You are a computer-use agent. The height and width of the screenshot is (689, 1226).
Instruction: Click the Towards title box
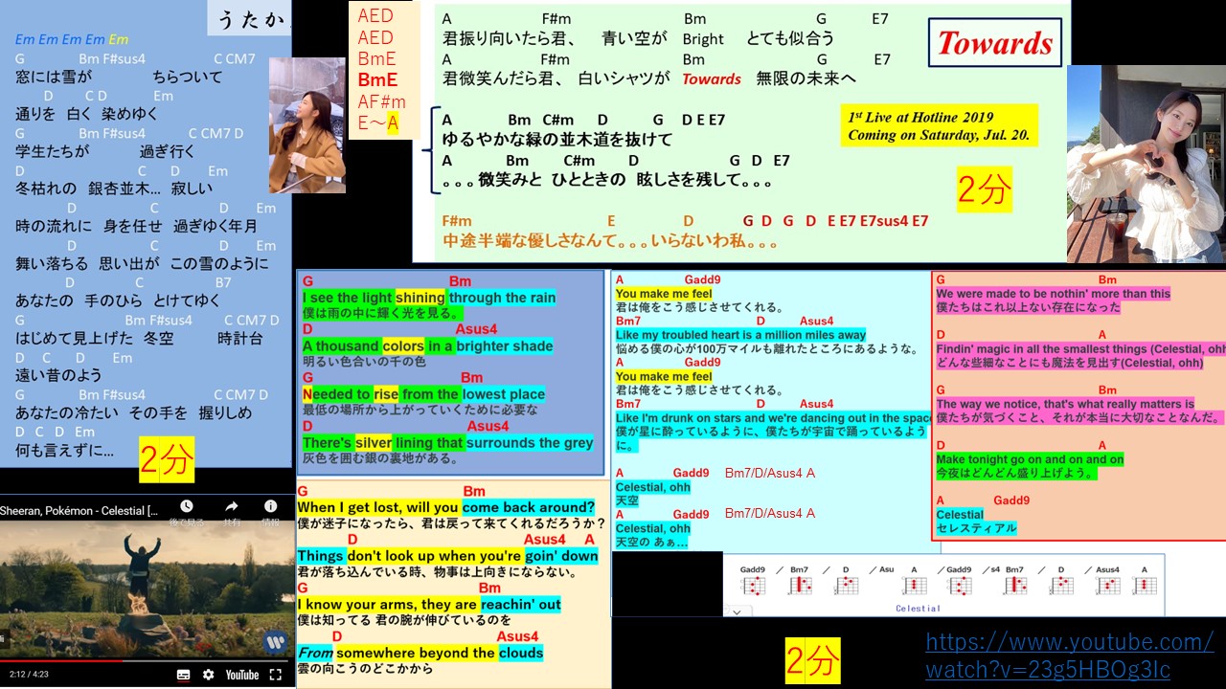[x=994, y=43]
